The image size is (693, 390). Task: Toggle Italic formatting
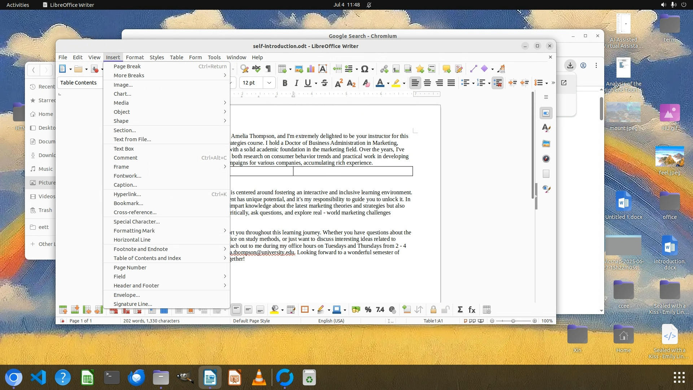coord(296,83)
